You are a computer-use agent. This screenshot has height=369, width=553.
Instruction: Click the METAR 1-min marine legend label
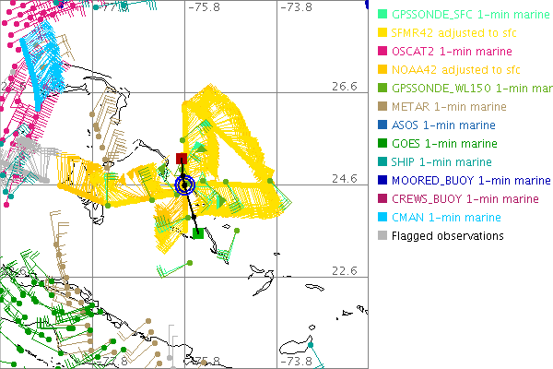443,107
